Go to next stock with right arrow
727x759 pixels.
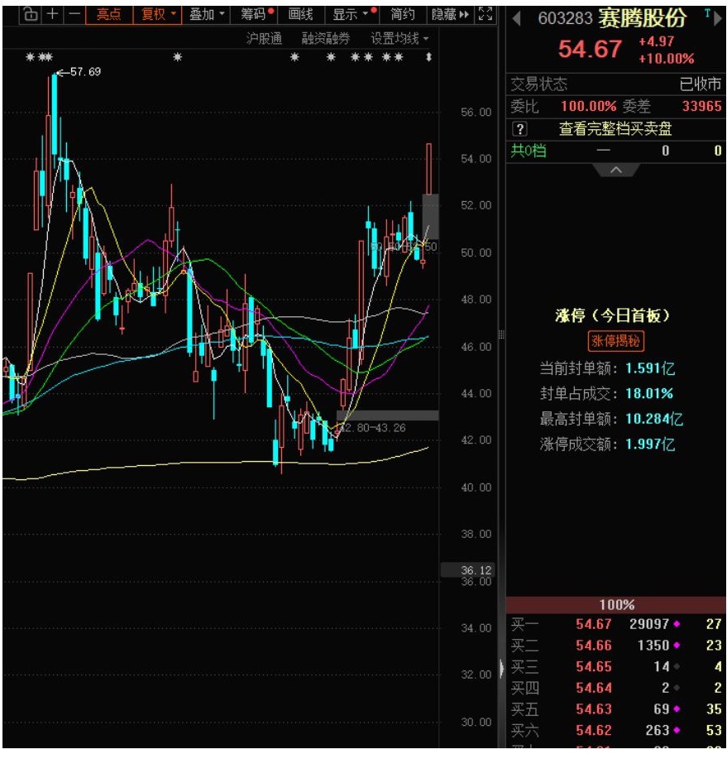[719, 18]
